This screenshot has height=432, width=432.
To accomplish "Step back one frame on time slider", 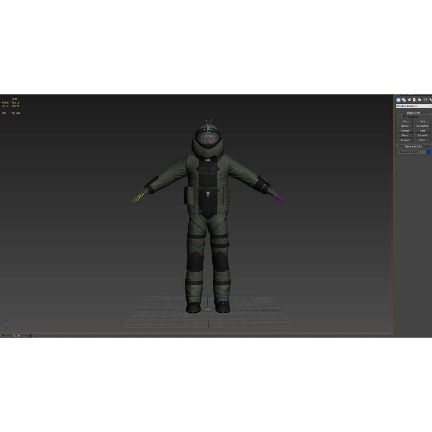I will (1, 336).
